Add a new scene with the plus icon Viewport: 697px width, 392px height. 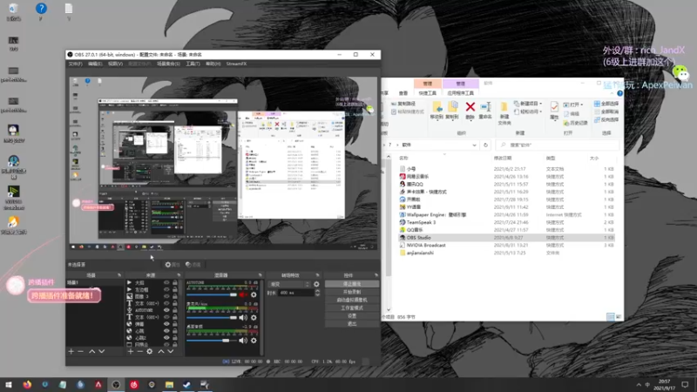[71, 352]
